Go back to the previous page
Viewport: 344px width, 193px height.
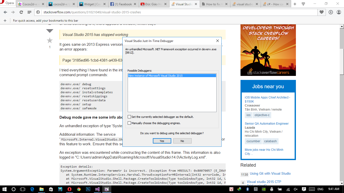point(5,12)
